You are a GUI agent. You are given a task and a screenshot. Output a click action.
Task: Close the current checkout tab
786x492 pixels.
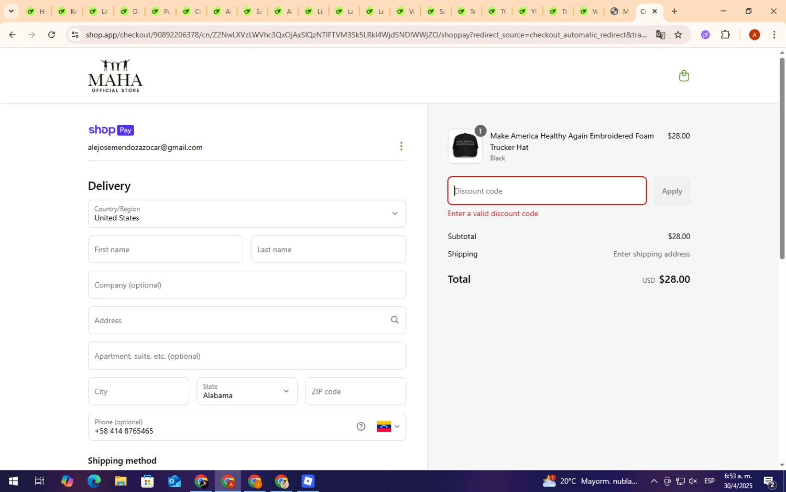click(x=654, y=11)
